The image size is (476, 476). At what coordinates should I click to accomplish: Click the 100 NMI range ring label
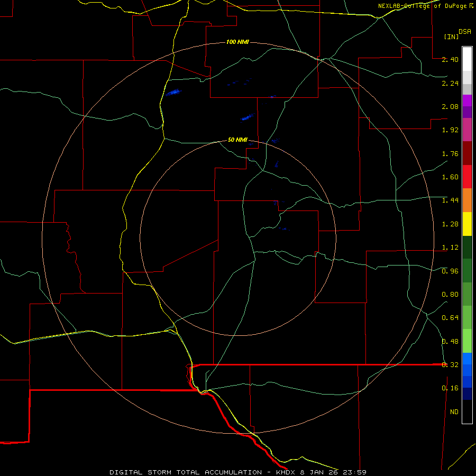point(237,42)
